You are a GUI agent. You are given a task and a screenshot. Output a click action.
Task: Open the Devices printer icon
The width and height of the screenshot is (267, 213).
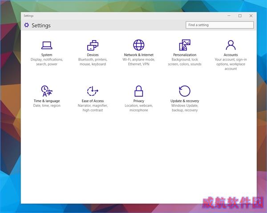click(93, 45)
